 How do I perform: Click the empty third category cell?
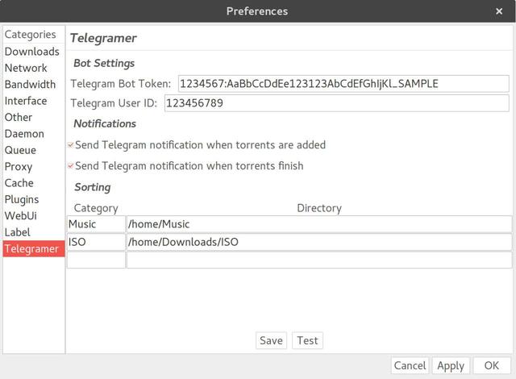tap(96, 260)
